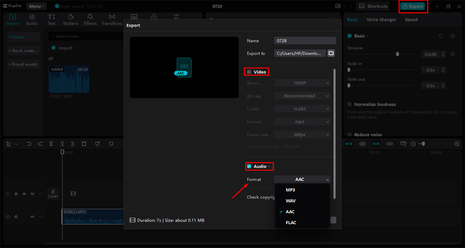Click the Fade out slider handle

(349, 85)
